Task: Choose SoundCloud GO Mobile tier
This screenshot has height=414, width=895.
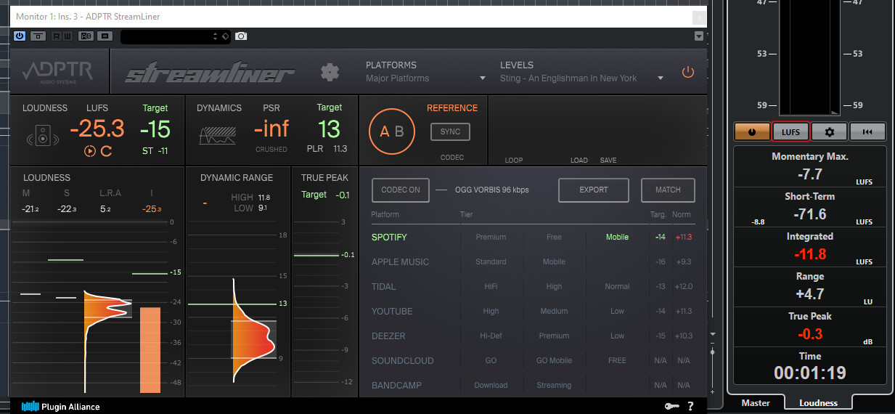Action: coord(554,360)
